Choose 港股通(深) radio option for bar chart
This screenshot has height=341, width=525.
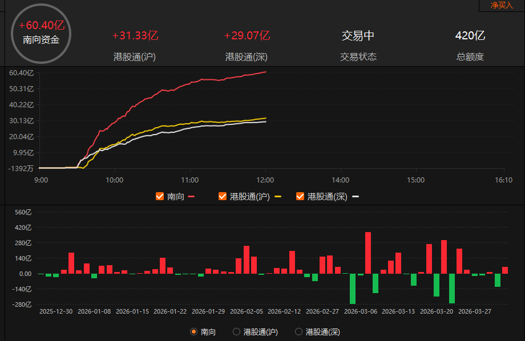click(298, 331)
